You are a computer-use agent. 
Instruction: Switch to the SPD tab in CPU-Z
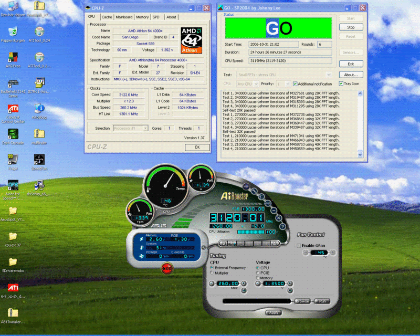click(x=156, y=17)
